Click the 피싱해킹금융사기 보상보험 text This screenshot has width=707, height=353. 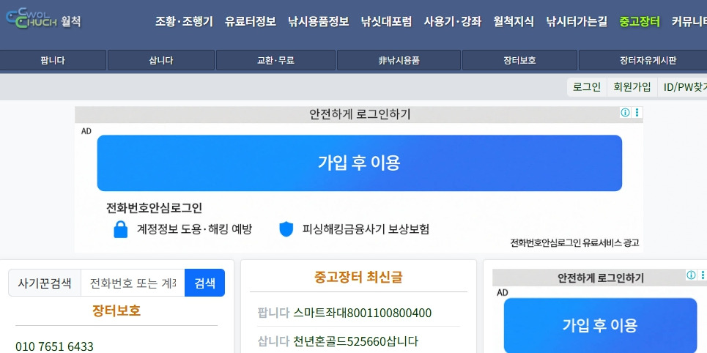(366, 229)
